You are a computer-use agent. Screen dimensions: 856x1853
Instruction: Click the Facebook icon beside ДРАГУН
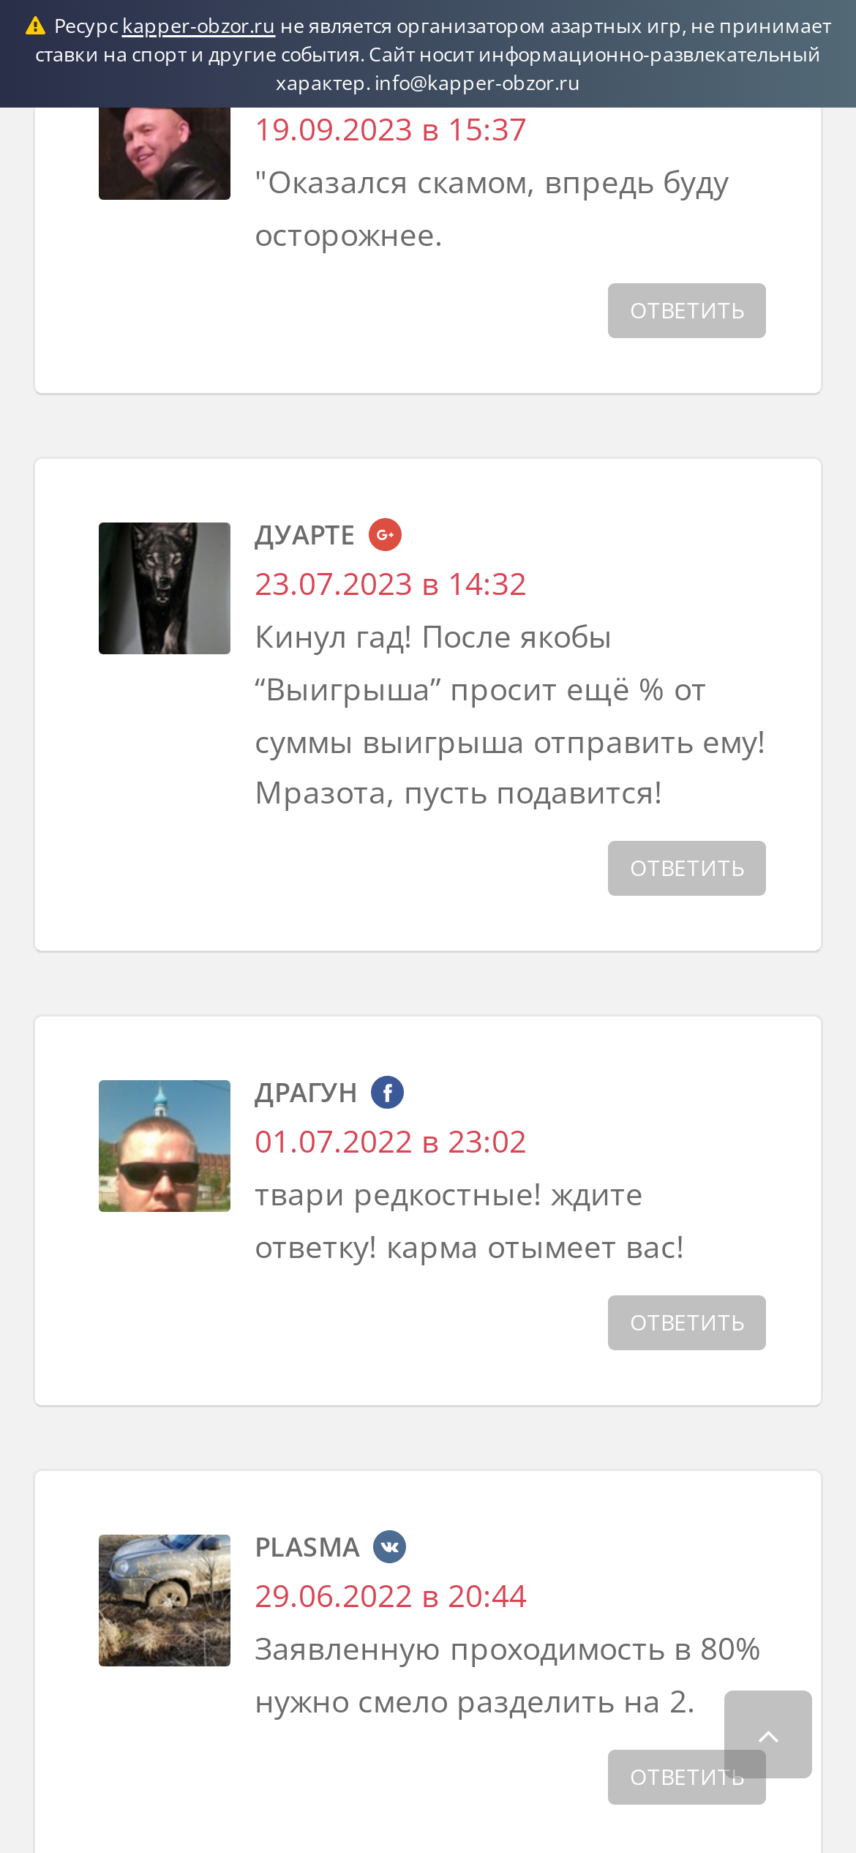[387, 1093]
